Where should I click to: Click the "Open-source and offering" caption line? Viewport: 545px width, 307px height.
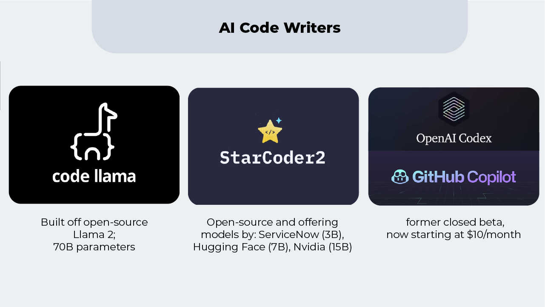(x=272, y=222)
